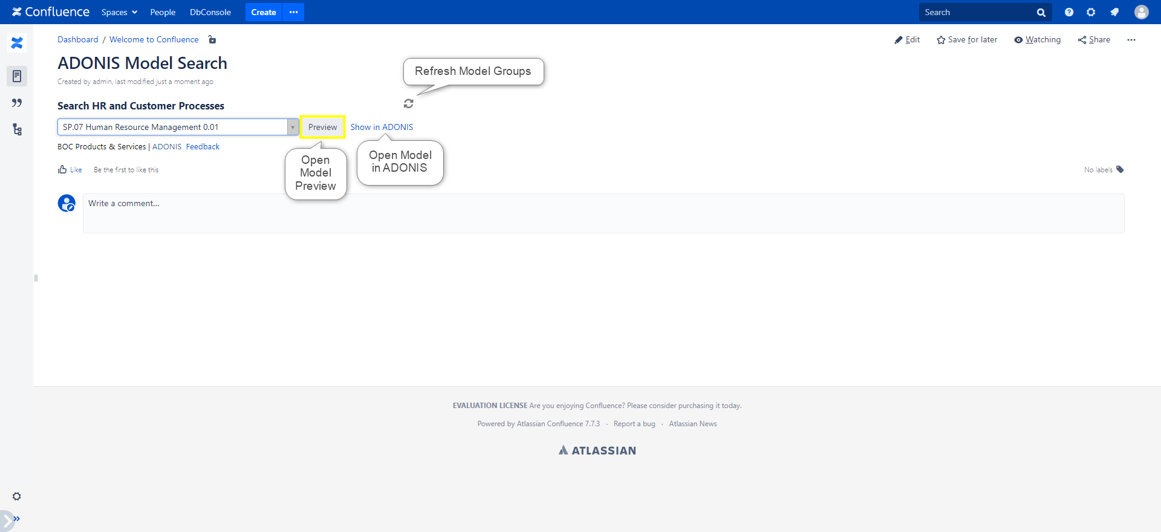Toggle Save for later star
The width and height of the screenshot is (1161, 532).
967,40
